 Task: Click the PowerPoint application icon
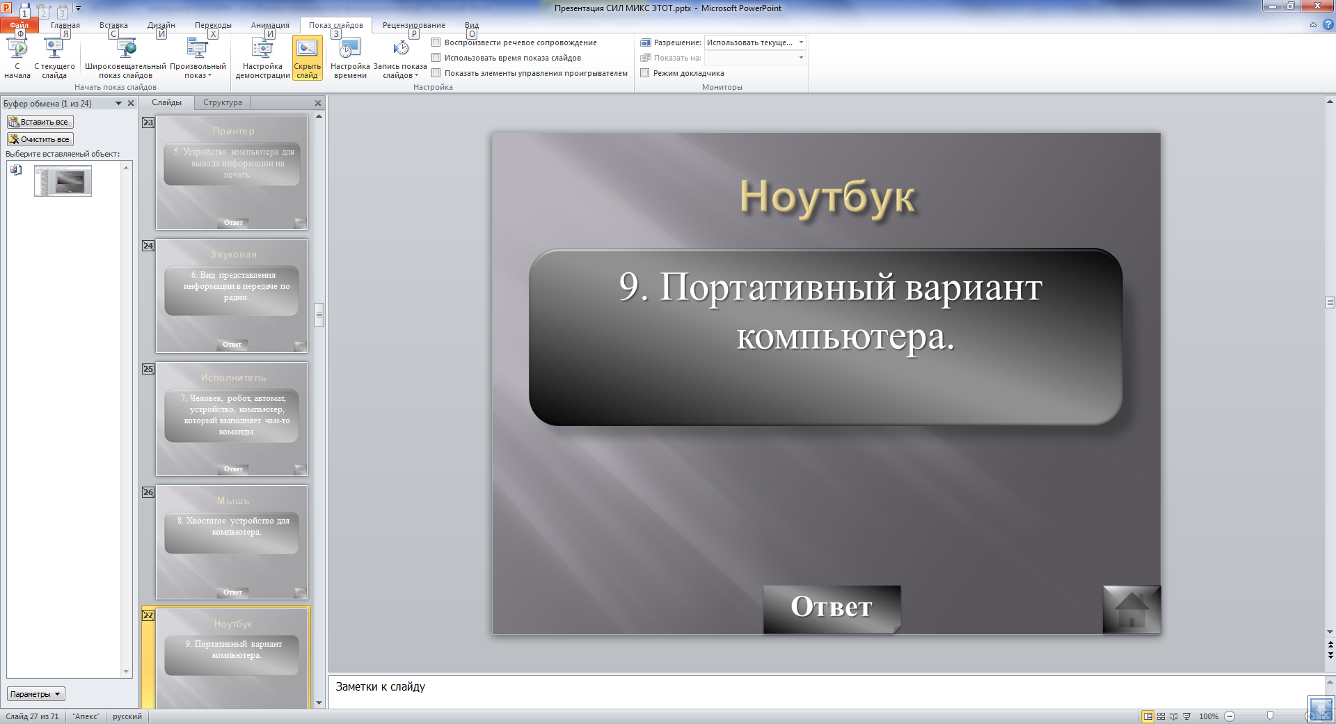[x=8, y=8]
